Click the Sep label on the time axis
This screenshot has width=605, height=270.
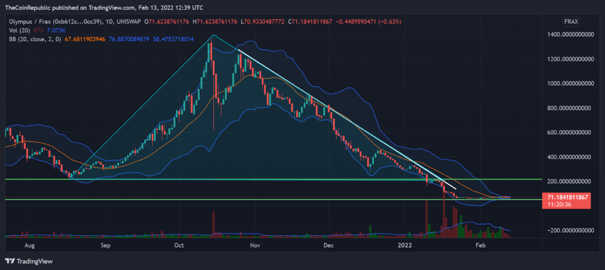105,245
